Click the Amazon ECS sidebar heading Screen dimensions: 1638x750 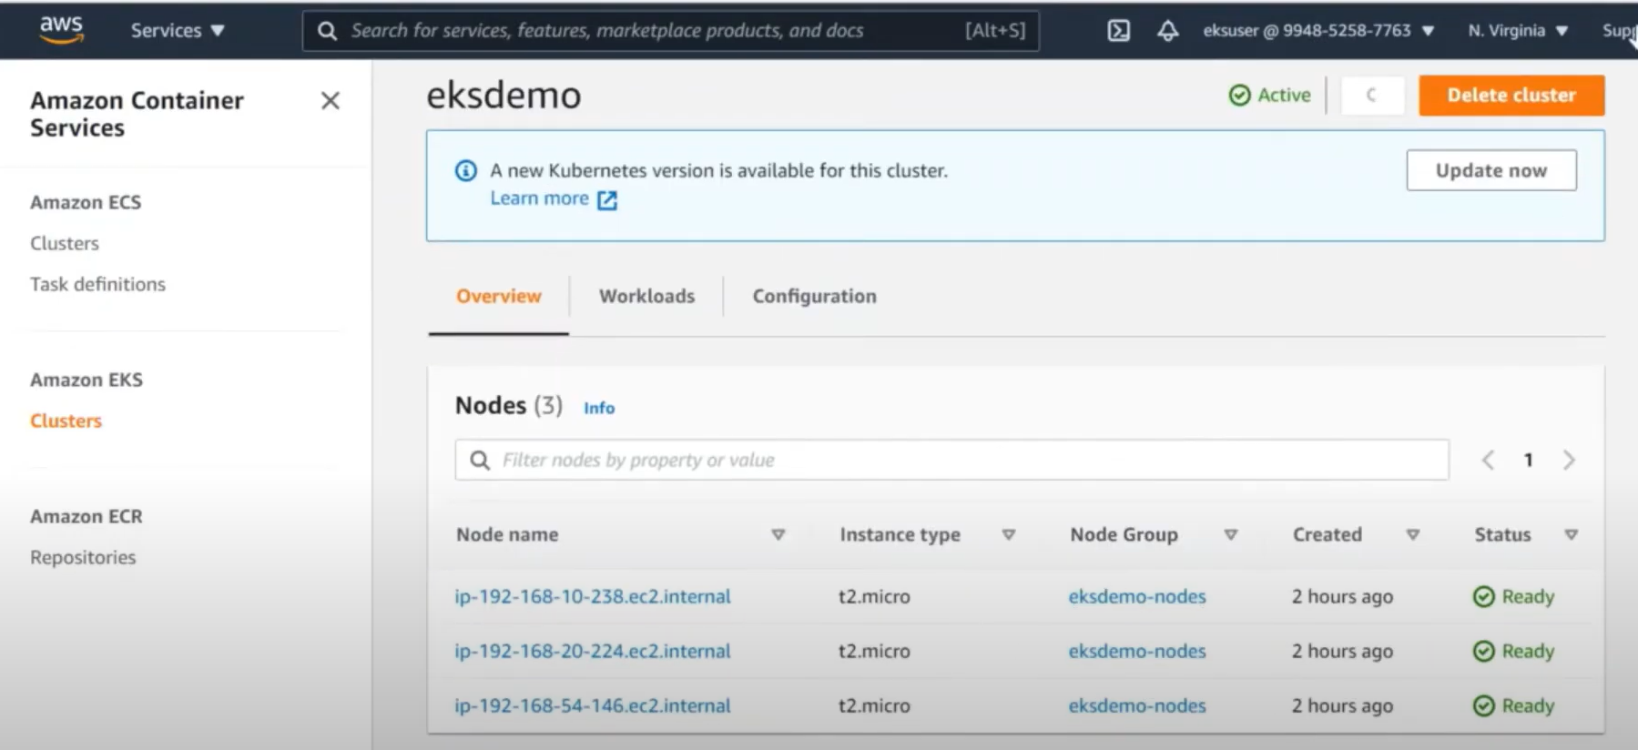(86, 202)
